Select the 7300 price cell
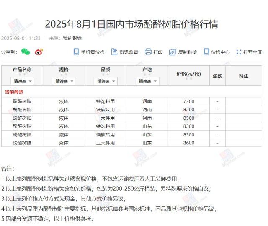This screenshot has height=226, width=268. (x=188, y=101)
